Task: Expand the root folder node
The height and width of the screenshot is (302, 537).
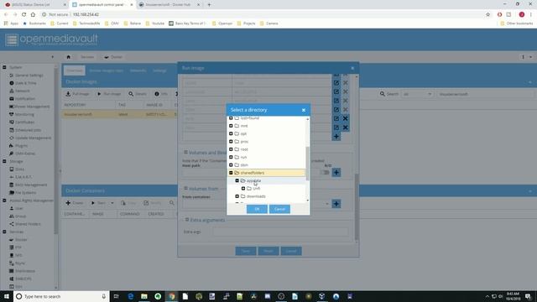Action: click(x=231, y=149)
